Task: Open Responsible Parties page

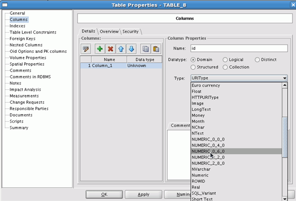Action: (29, 109)
